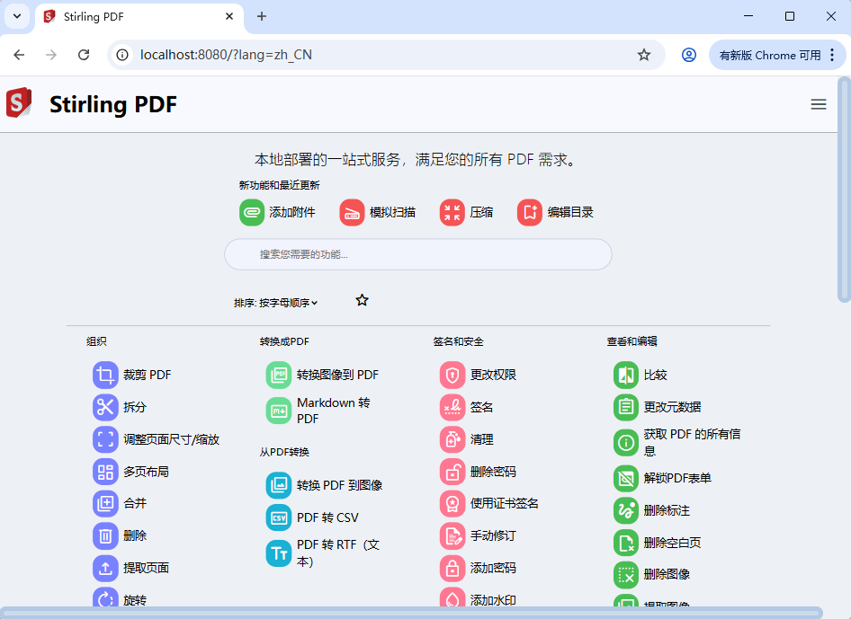Click the 裁剪 PDF crop icon
The image size is (851, 619).
[105, 376]
